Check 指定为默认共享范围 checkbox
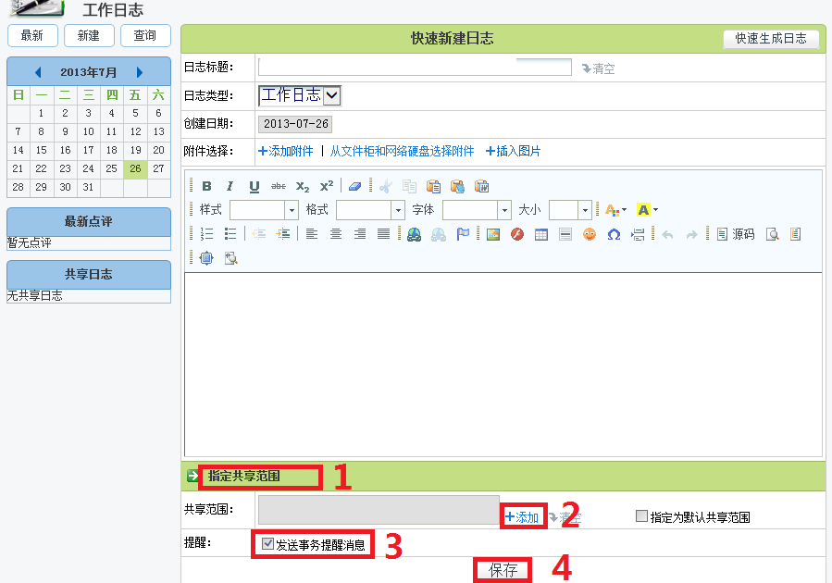832x583 pixels. pos(641,516)
